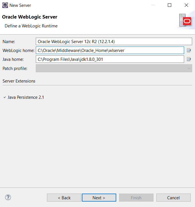The width and height of the screenshot is (195, 207).
Task: Click into the WebLogic home path field
Action: [x=110, y=50]
